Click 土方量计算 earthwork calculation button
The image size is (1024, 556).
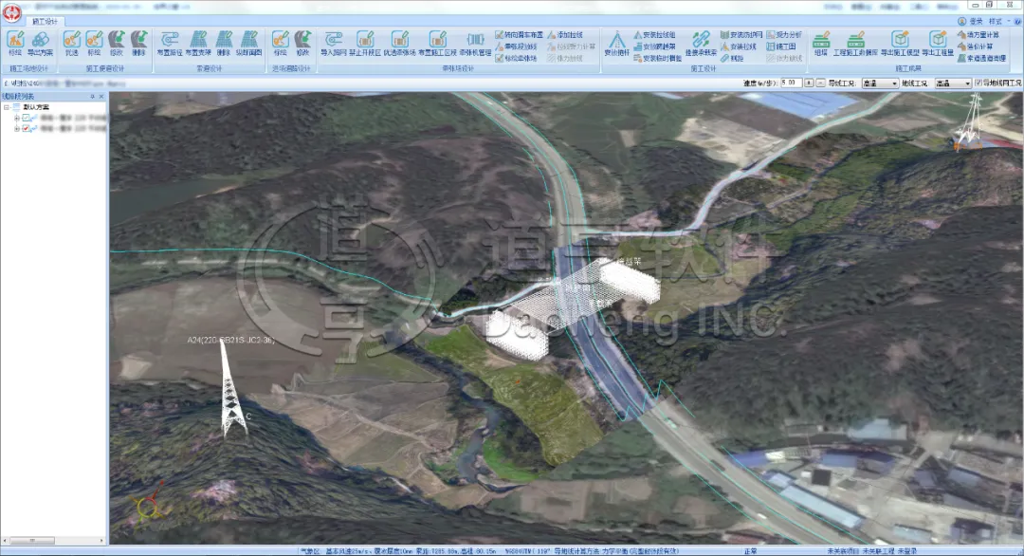click(x=981, y=34)
